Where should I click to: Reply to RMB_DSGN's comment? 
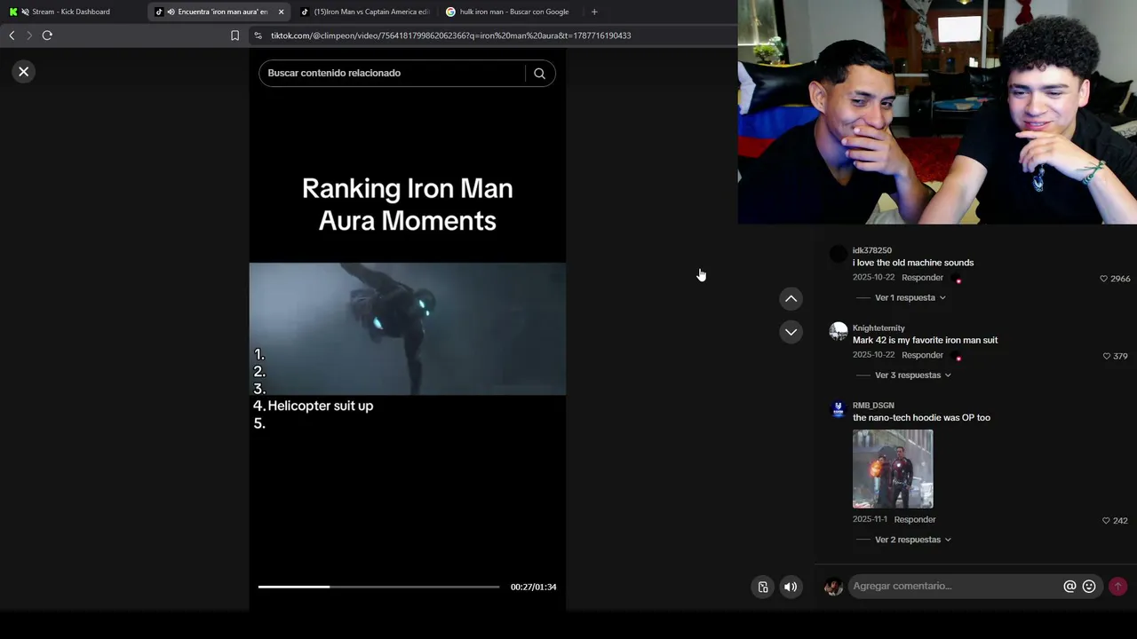click(x=915, y=519)
